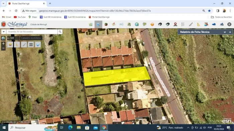The image size is (234, 131).
Task: Select the Portal GeoMaringá browser tab
Action: tap(27, 3)
